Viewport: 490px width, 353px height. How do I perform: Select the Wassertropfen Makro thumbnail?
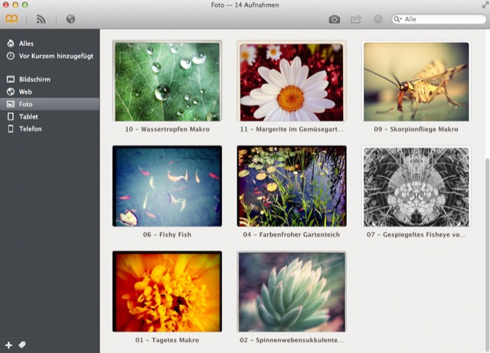[167, 81]
